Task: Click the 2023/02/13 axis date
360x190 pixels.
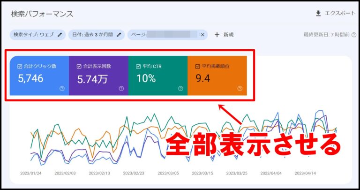Action: [x=99, y=173]
